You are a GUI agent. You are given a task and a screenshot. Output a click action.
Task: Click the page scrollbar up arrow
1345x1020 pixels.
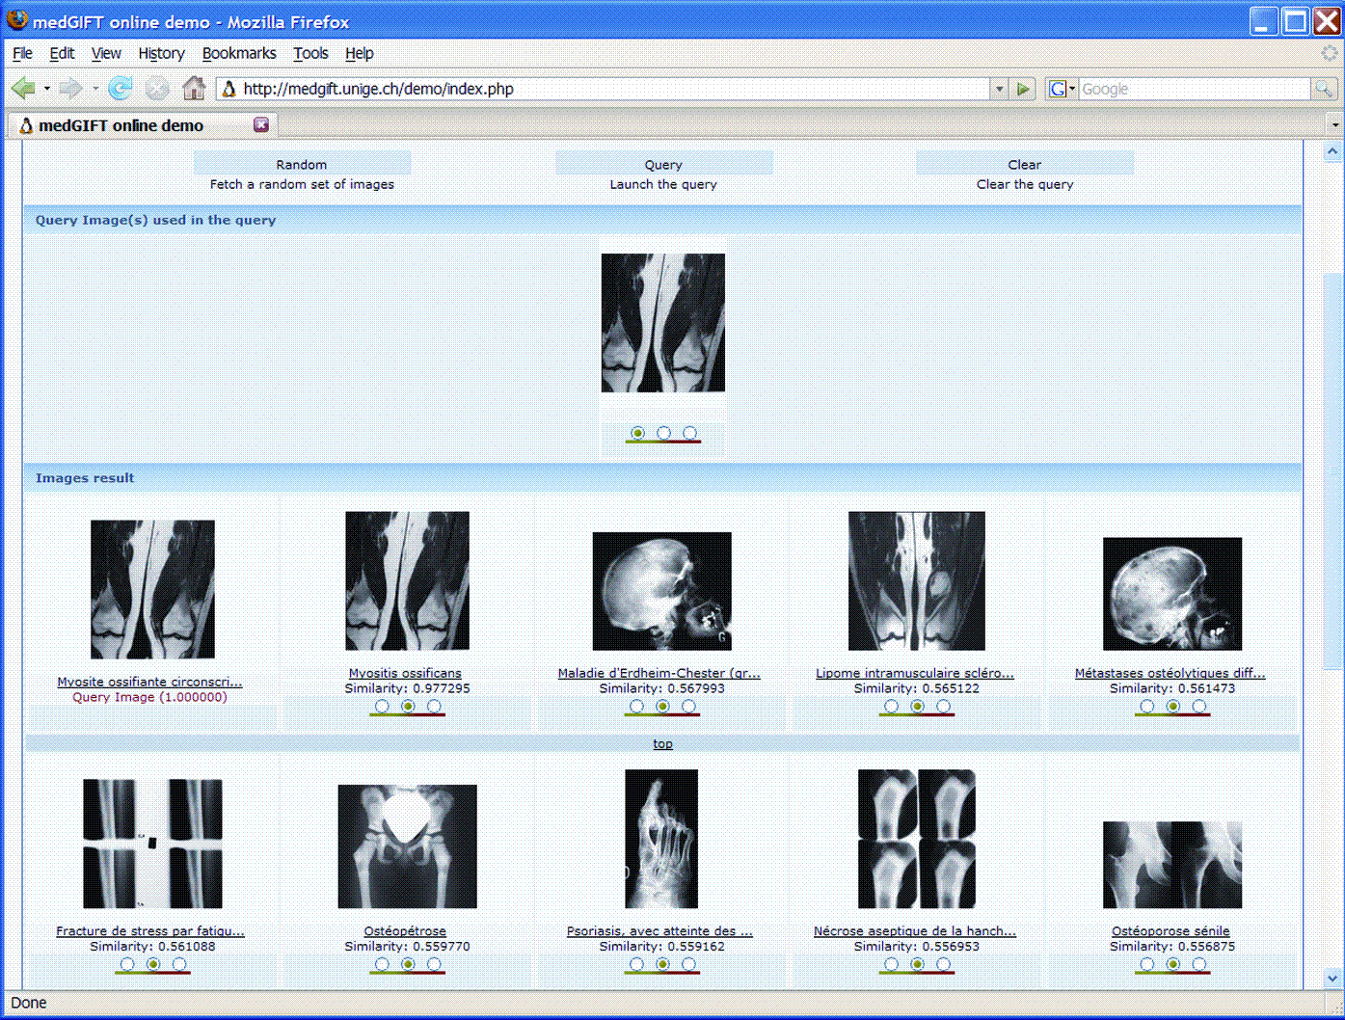click(1332, 150)
